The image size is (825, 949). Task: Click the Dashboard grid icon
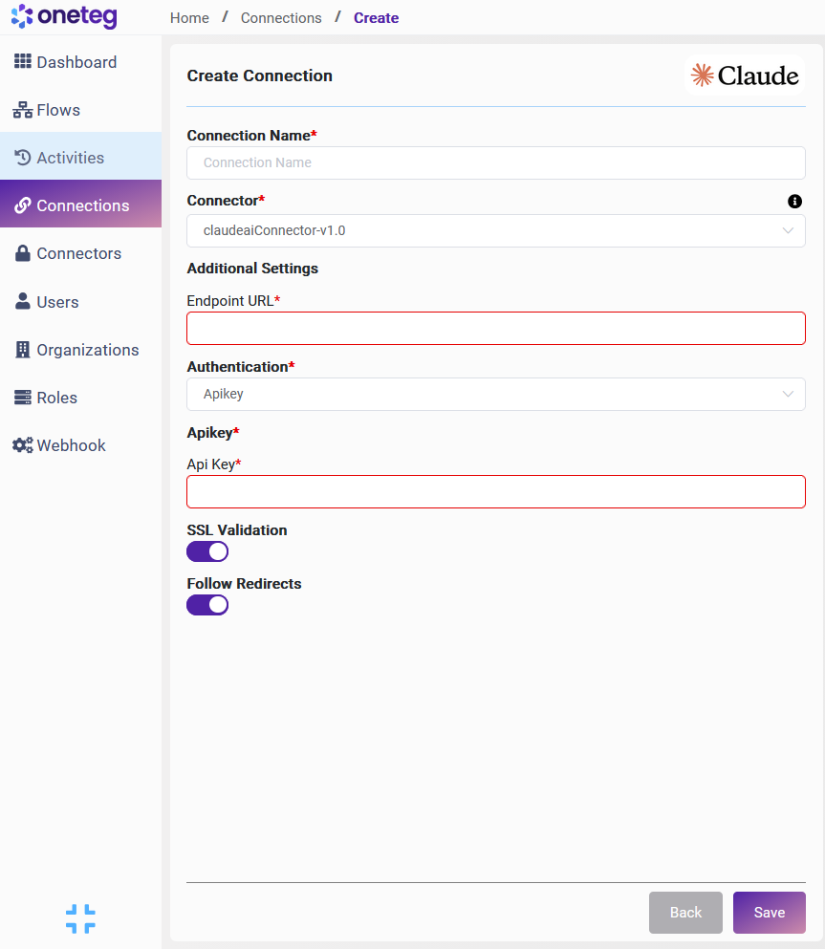[23, 62]
